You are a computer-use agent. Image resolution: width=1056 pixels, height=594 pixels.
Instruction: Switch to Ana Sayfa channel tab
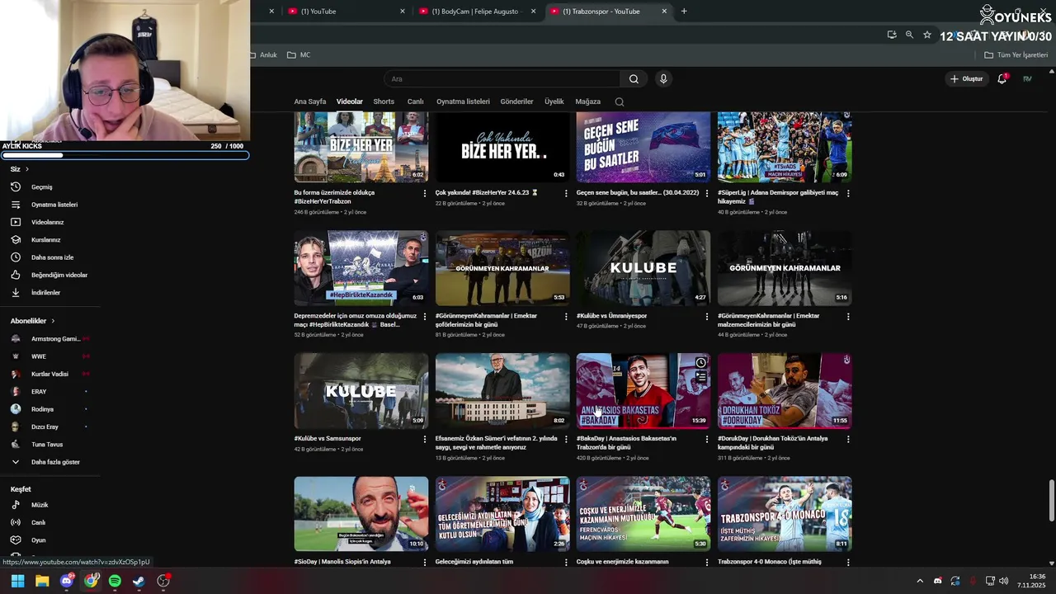(x=310, y=101)
